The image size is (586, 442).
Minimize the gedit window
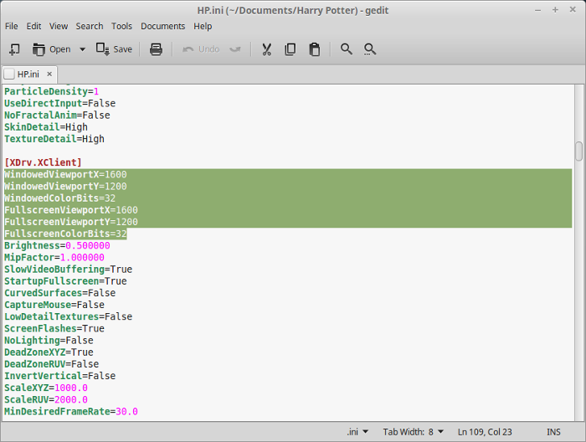click(x=537, y=10)
